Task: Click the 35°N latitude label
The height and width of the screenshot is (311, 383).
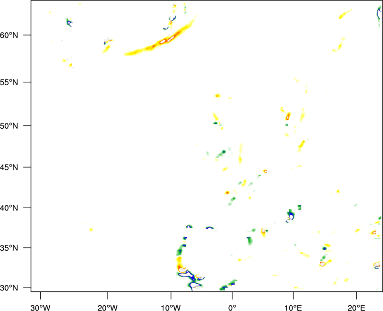Action: [x=9, y=248]
